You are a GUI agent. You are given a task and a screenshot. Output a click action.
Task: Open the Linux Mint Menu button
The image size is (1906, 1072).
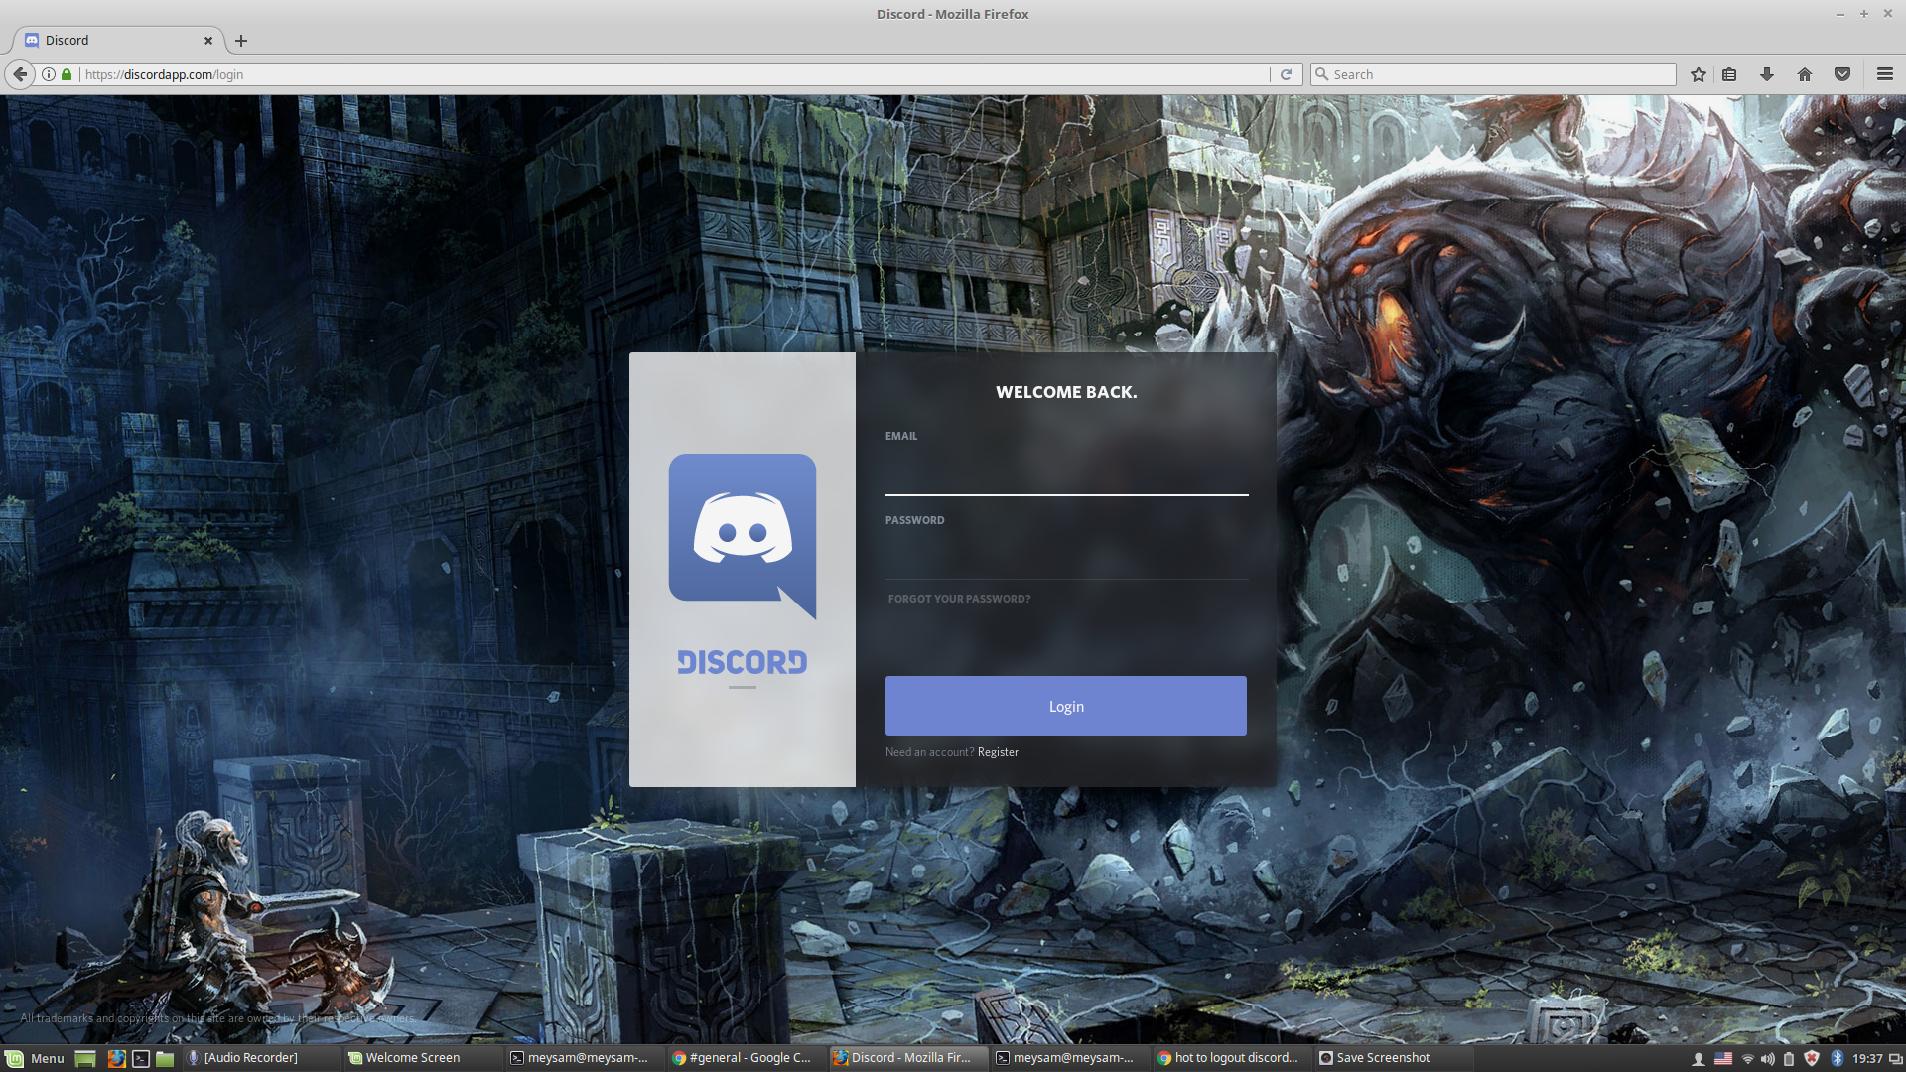click(36, 1058)
